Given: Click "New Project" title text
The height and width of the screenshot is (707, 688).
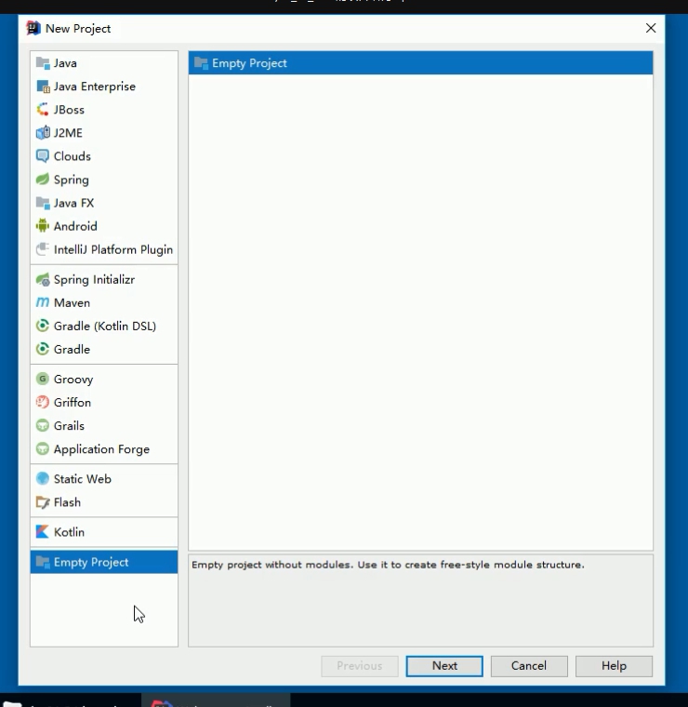Looking at the screenshot, I should tap(78, 29).
